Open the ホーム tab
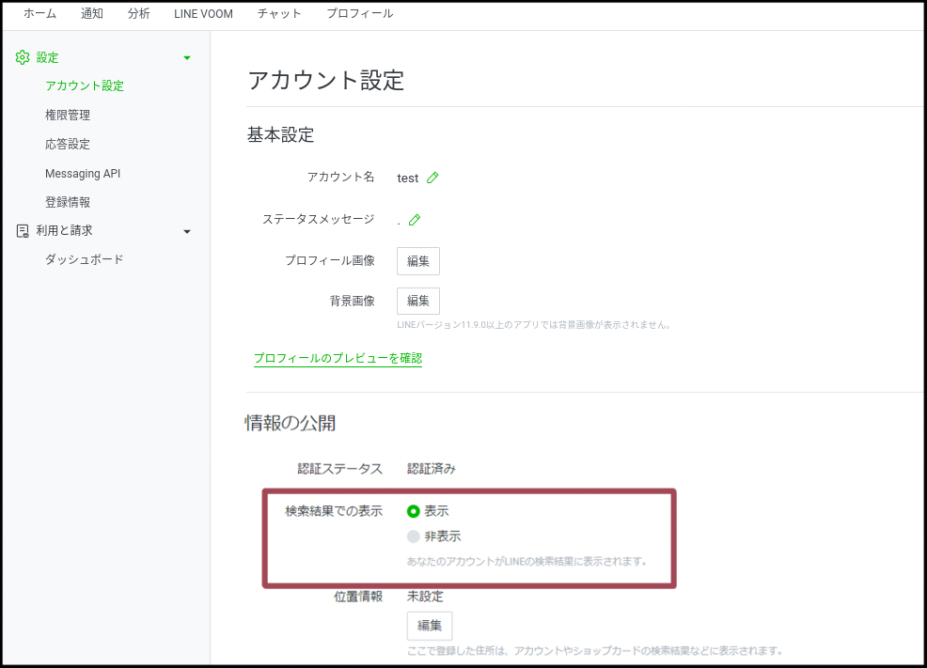The image size is (927, 668). click(39, 14)
